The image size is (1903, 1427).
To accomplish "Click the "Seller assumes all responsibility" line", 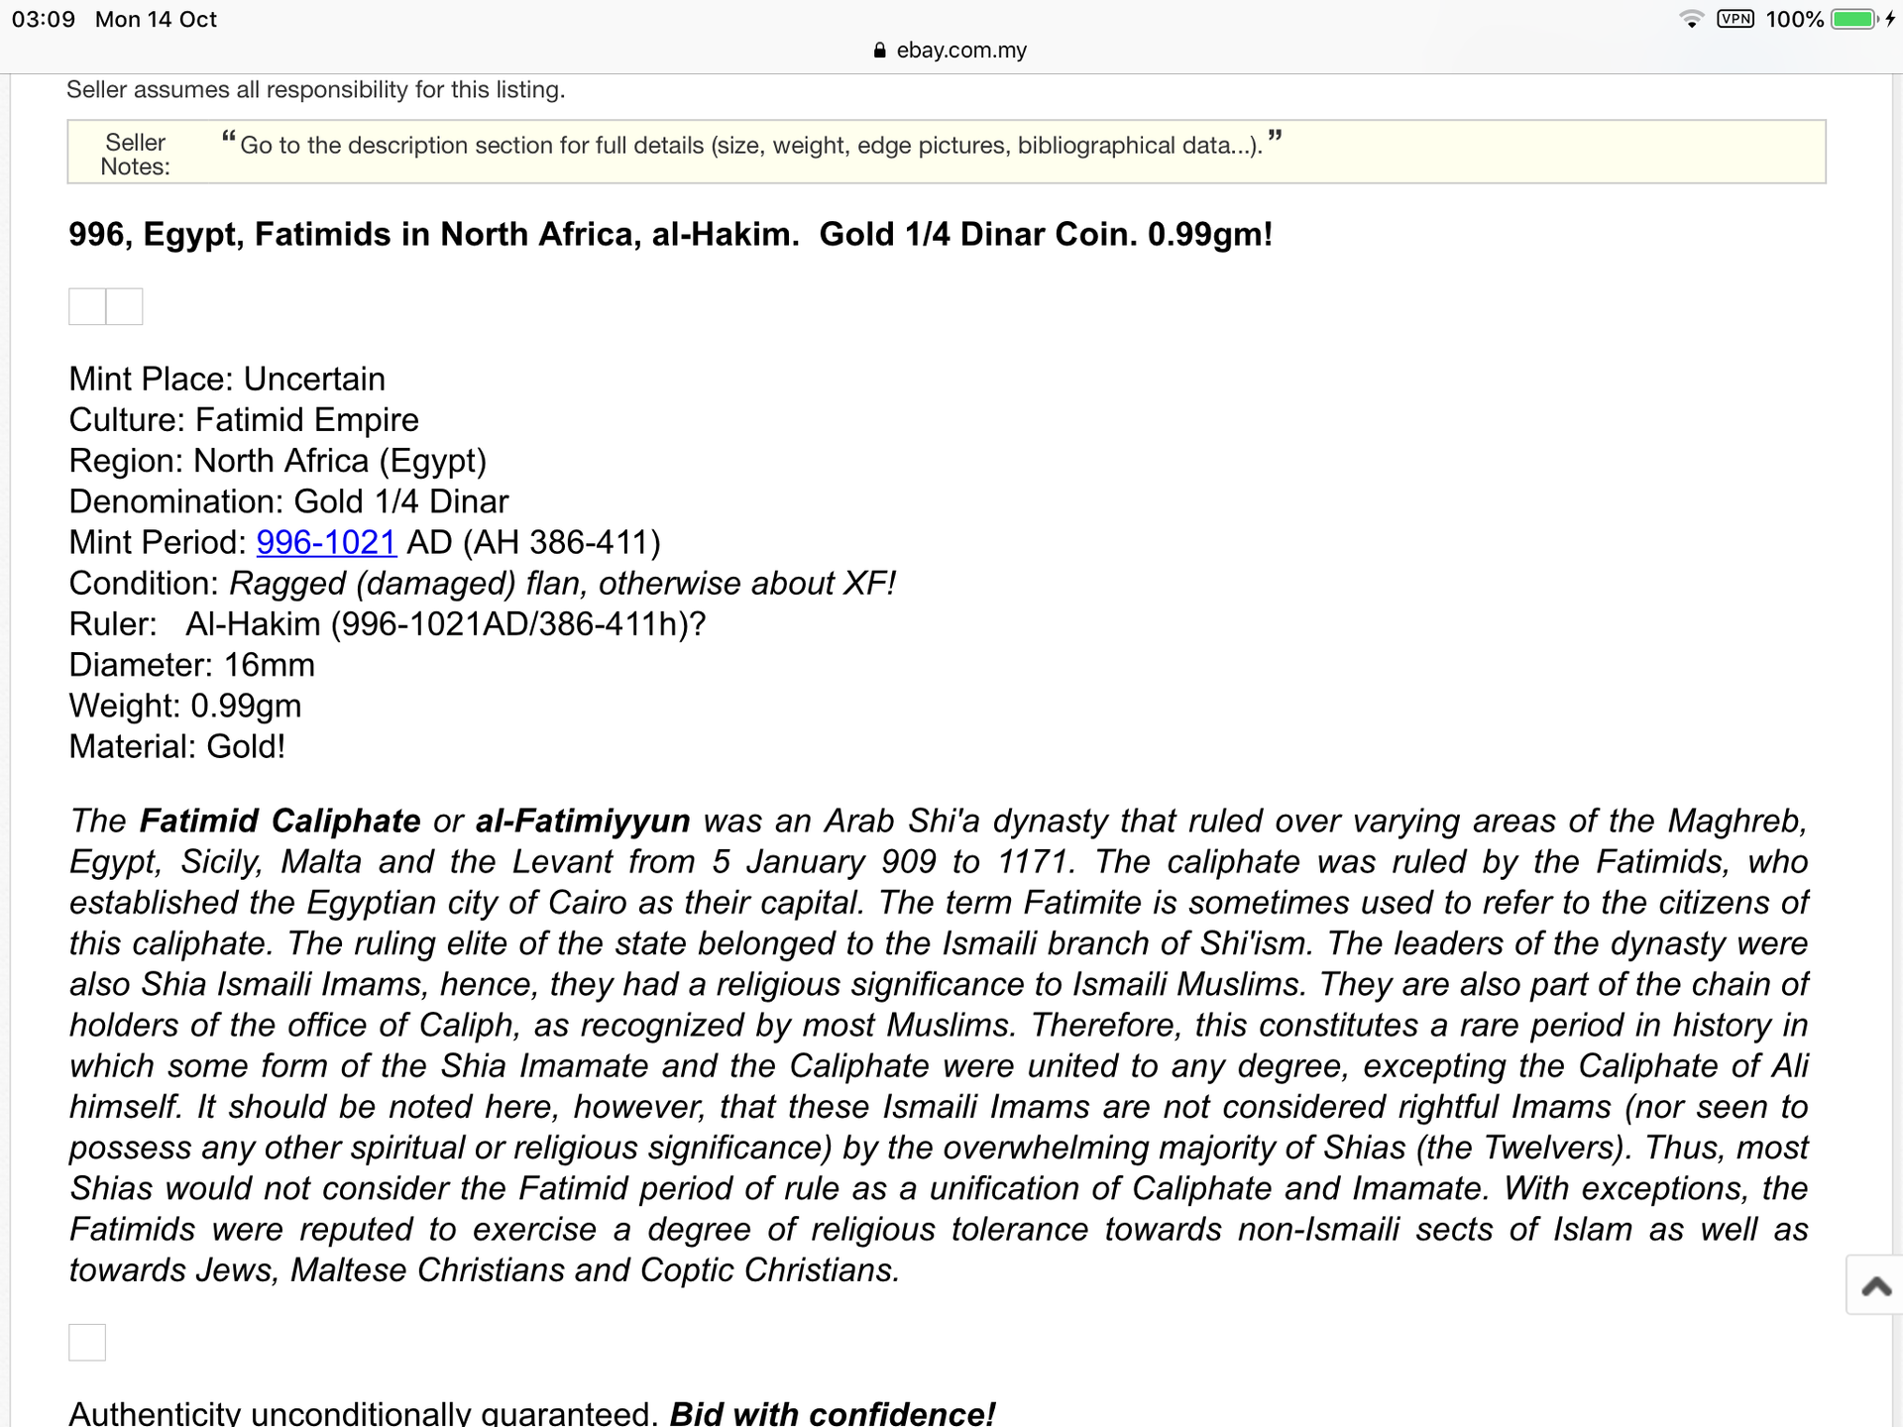I will [x=315, y=90].
